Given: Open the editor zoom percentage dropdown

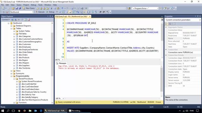Looking at the screenshot, I should click(x=62, y=60).
